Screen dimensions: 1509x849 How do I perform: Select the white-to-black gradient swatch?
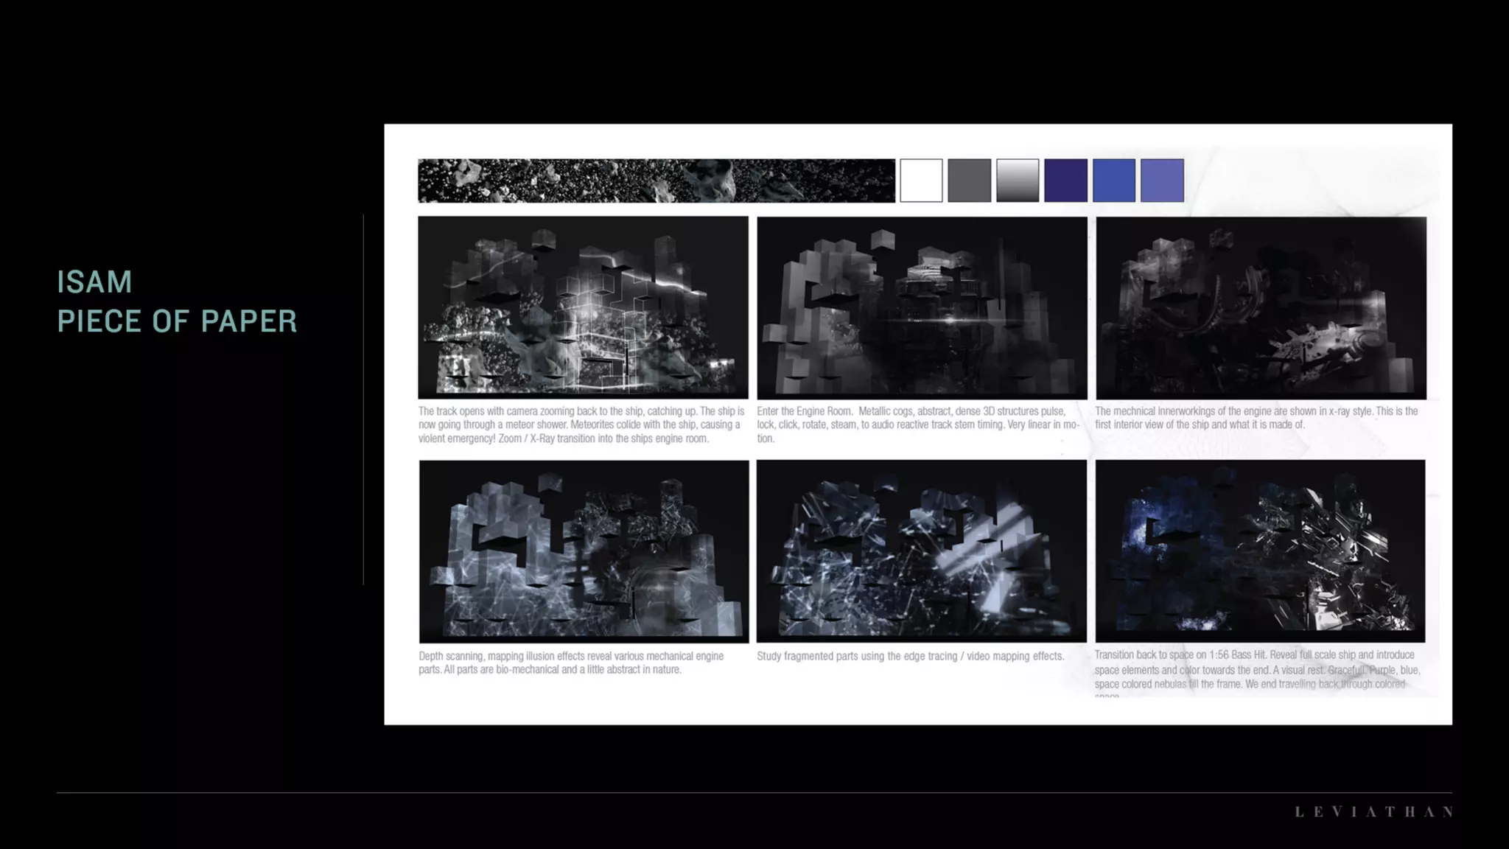click(1018, 181)
